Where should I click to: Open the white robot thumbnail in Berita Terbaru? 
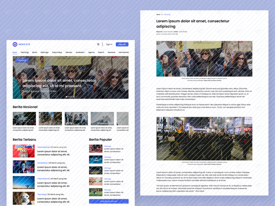24,198
